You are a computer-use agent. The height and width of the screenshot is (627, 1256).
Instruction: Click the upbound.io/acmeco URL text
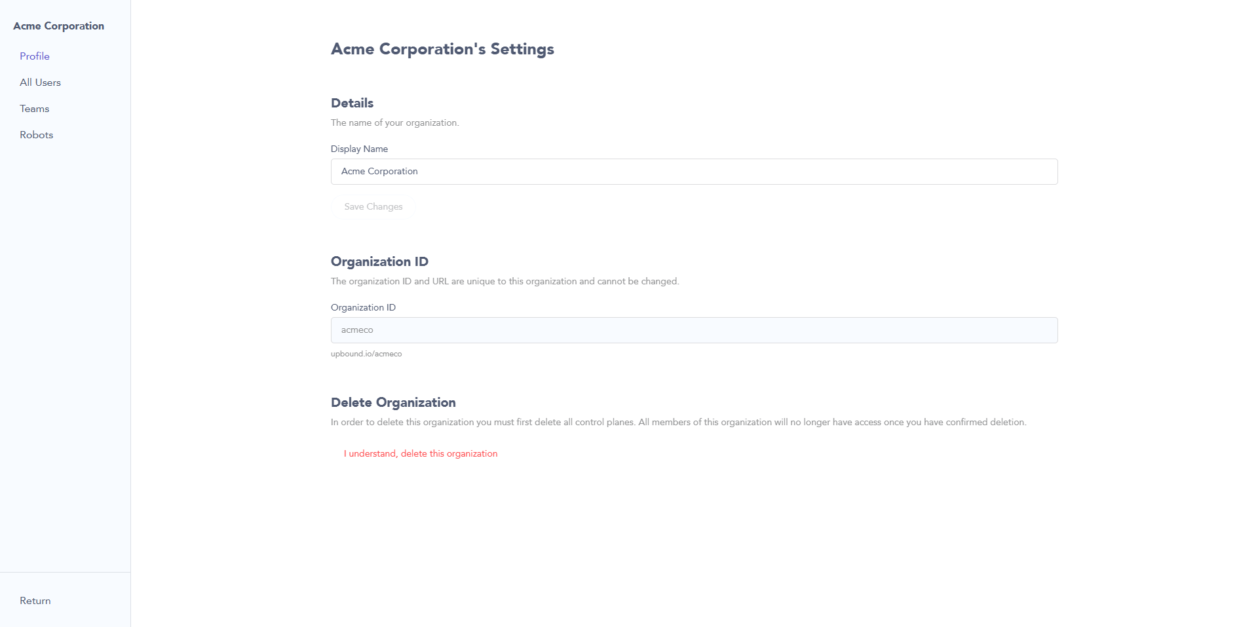[366, 354]
